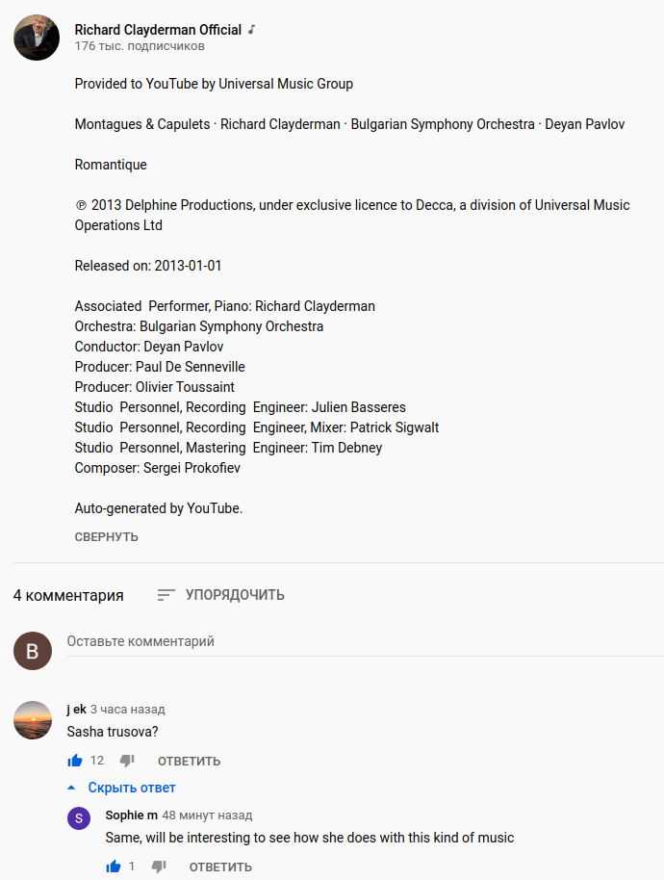Click the '48 минут назад' timestamp
Screen dimensions: 664x880
(x=207, y=815)
